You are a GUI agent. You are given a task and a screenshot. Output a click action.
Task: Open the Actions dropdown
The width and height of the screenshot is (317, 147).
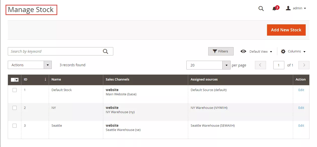click(x=30, y=65)
